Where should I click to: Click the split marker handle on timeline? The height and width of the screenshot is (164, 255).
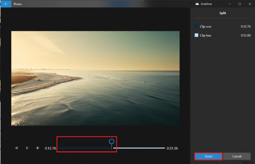[111, 142]
